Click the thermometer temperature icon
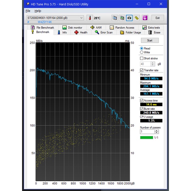191x191 pixels. (90, 18)
